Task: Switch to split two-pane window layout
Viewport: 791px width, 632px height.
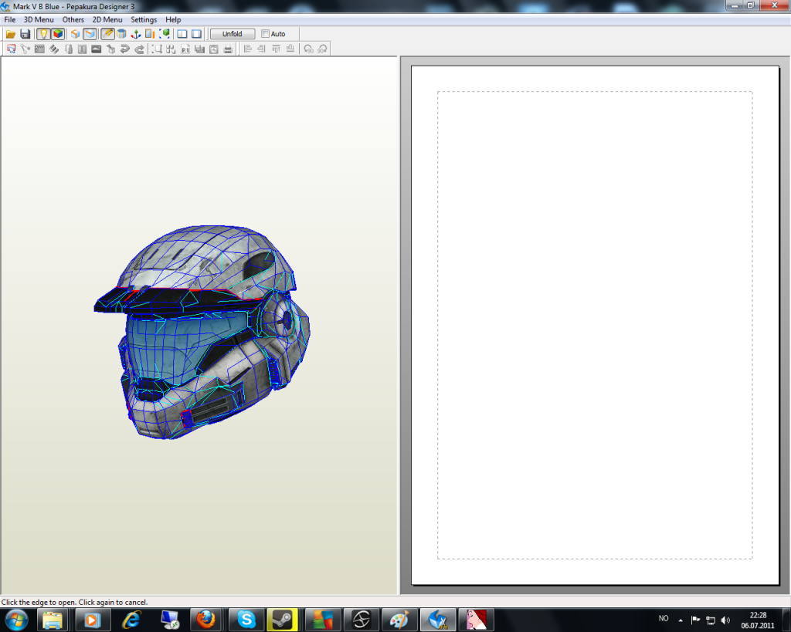Action: 182,34
